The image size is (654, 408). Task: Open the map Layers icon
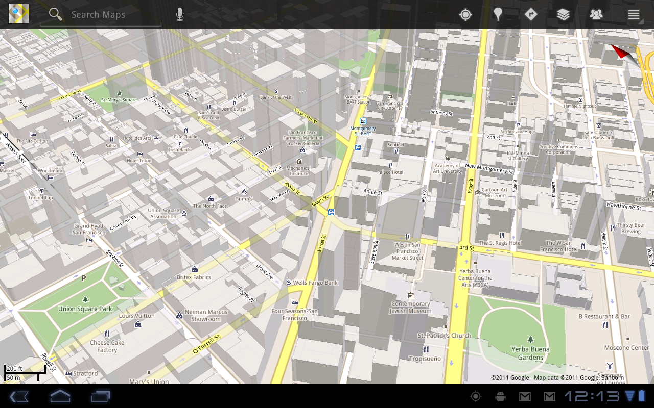(x=563, y=14)
